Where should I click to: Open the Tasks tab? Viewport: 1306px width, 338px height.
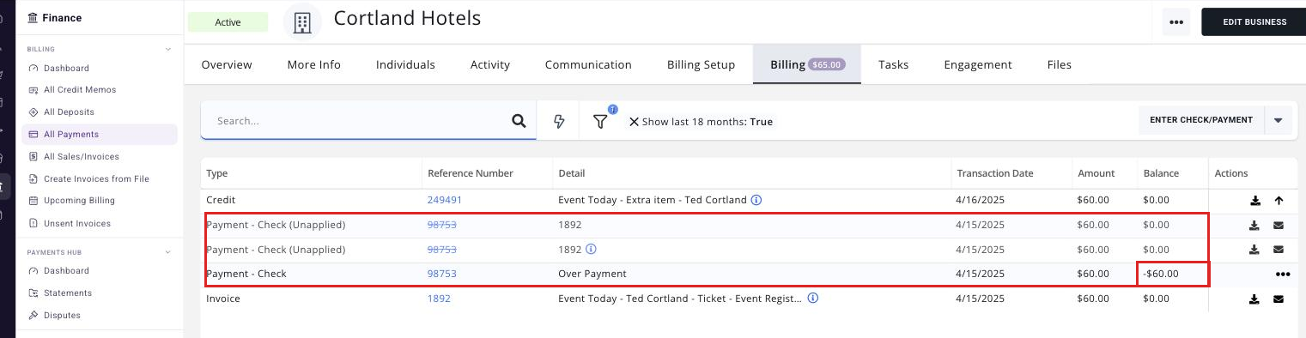click(x=893, y=64)
